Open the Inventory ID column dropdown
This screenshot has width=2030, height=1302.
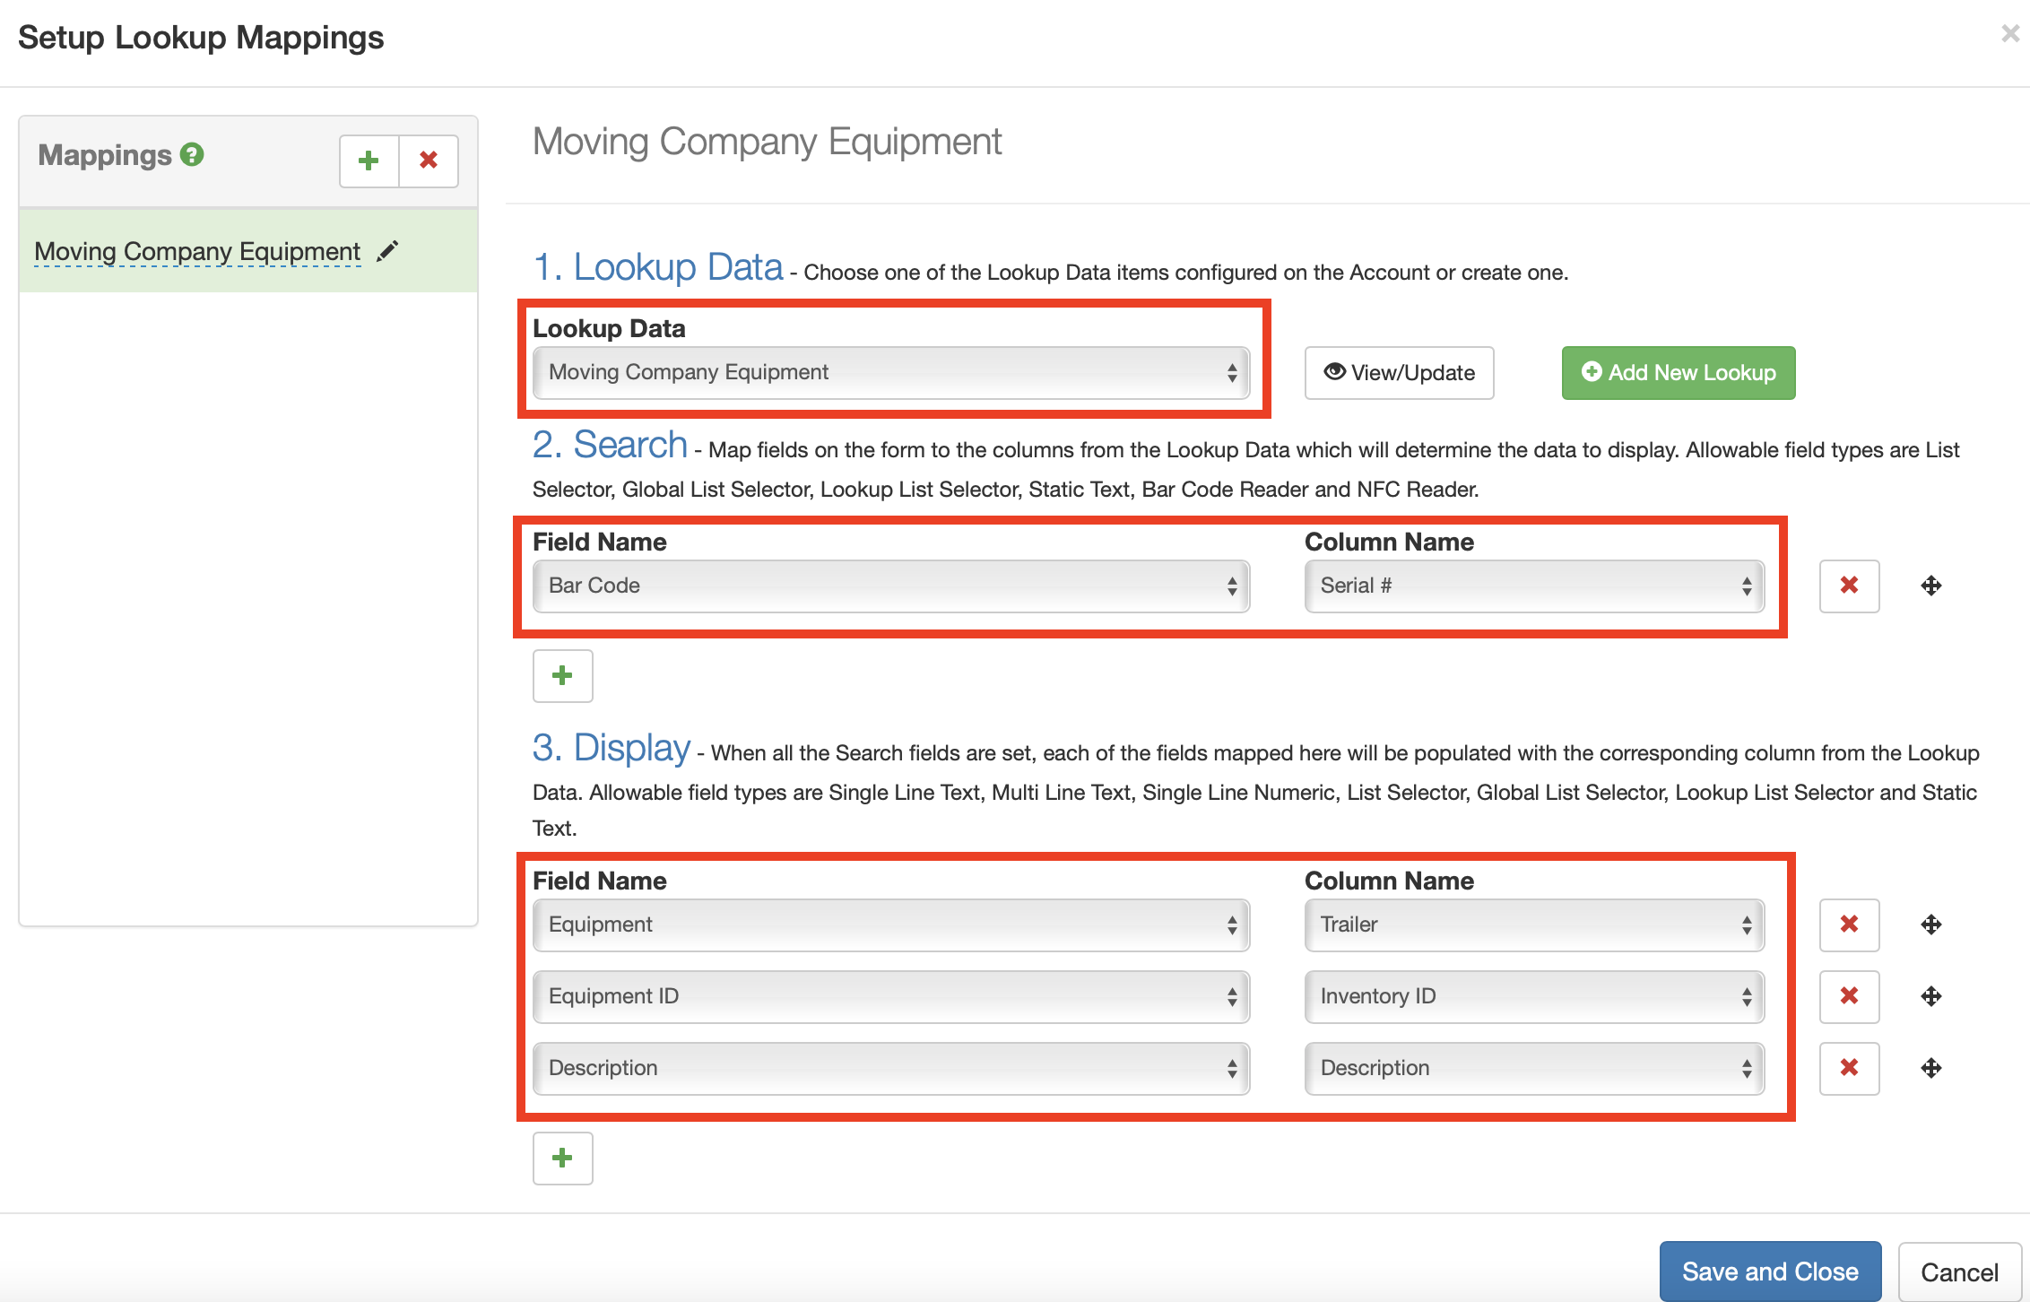(x=1533, y=996)
